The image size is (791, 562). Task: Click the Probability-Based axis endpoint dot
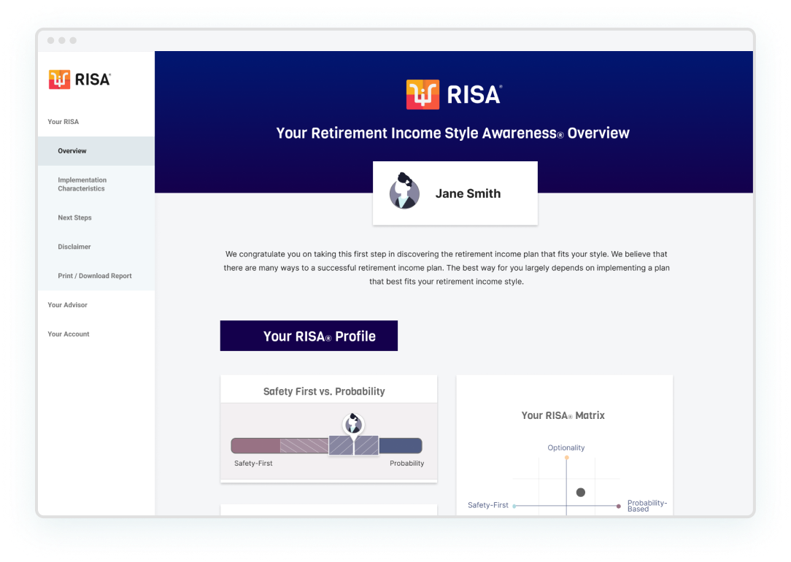619,506
